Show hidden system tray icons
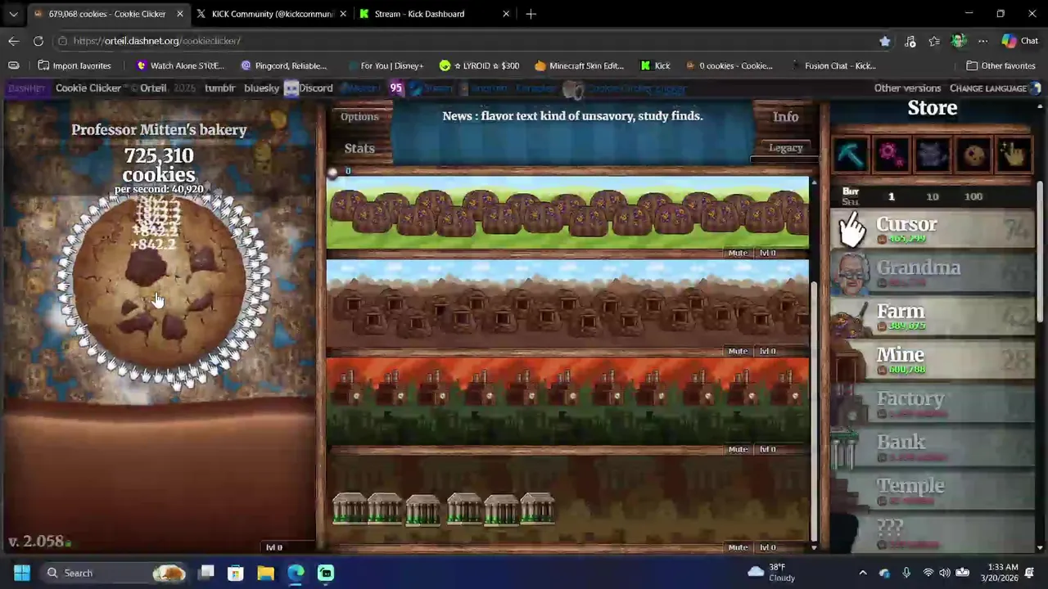This screenshot has height=589, width=1048. (x=862, y=573)
